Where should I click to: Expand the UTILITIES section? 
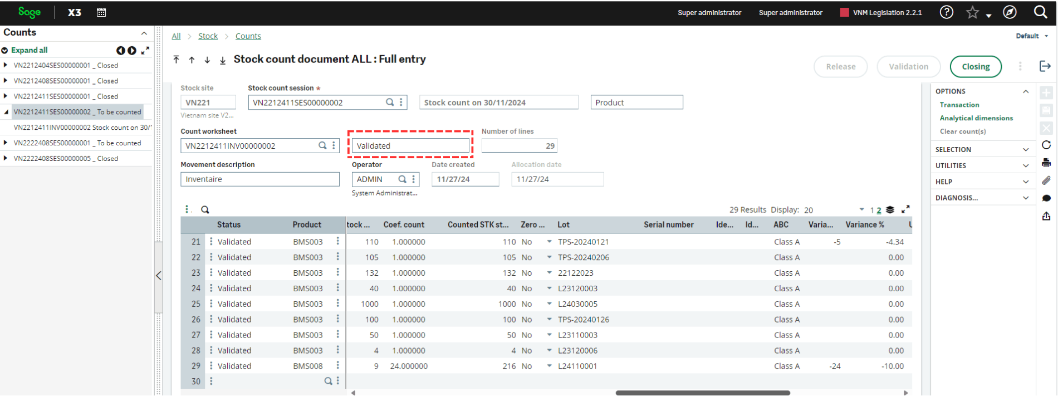click(1026, 165)
